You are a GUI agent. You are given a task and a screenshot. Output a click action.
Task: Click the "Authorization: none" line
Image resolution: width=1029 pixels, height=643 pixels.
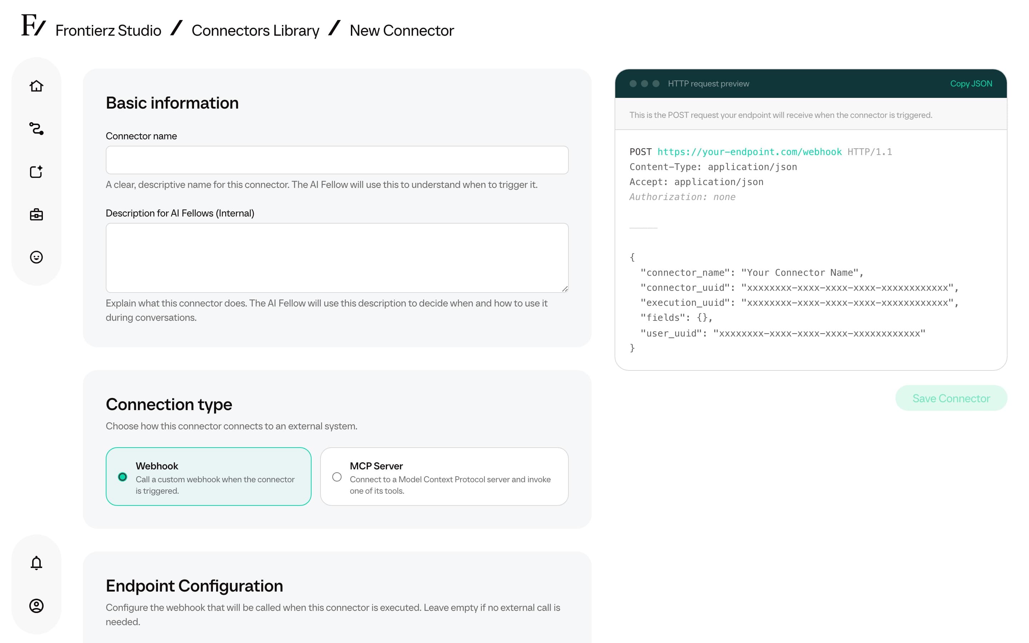(x=682, y=197)
